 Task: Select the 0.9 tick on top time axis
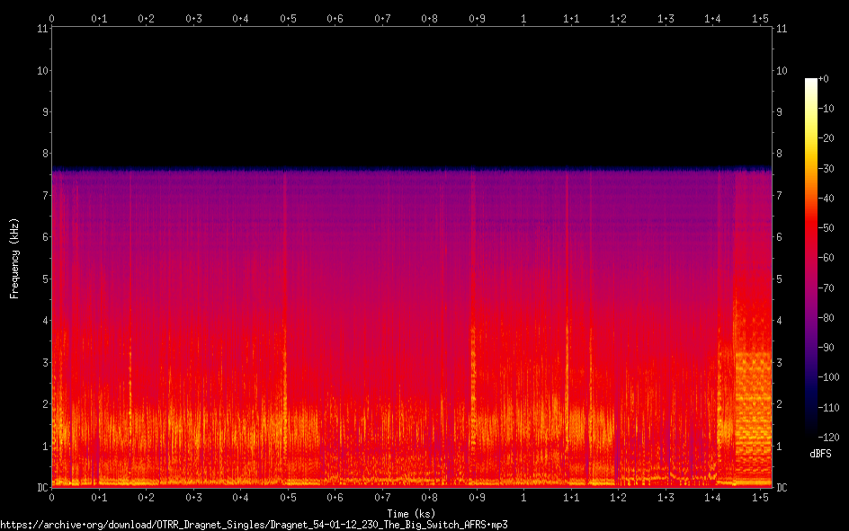click(x=477, y=18)
